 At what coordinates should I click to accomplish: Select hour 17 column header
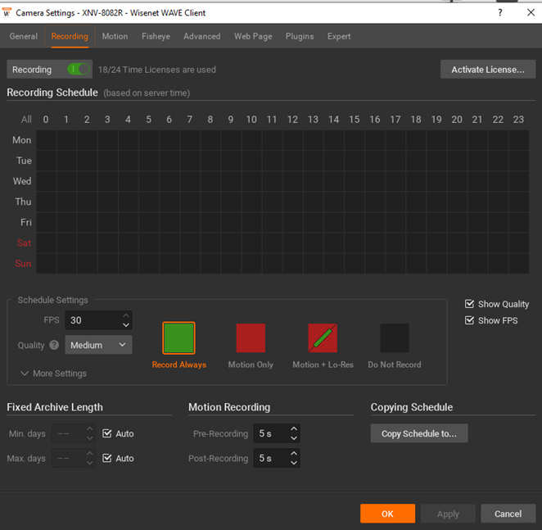pyautogui.click(x=395, y=120)
